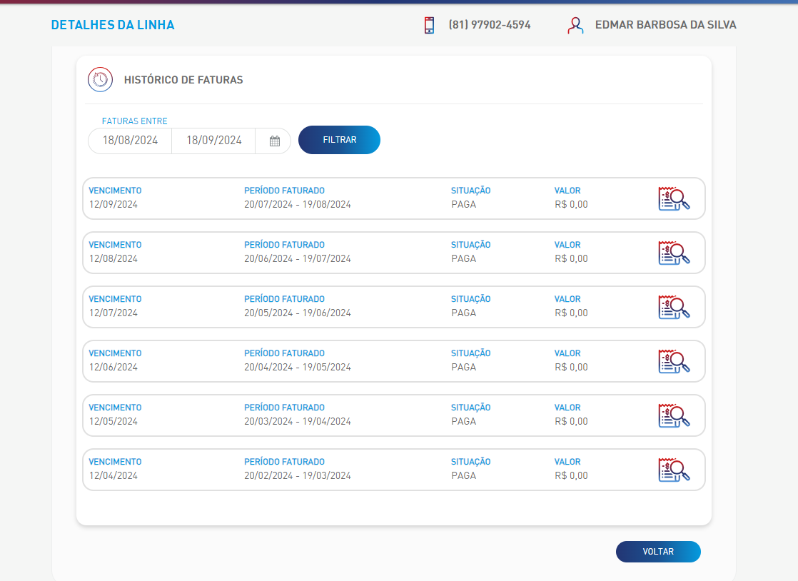The height and width of the screenshot is (581, 798).
Task: Open invoice details for 12/04/2024 due date
Action: (x=674, y=470)
